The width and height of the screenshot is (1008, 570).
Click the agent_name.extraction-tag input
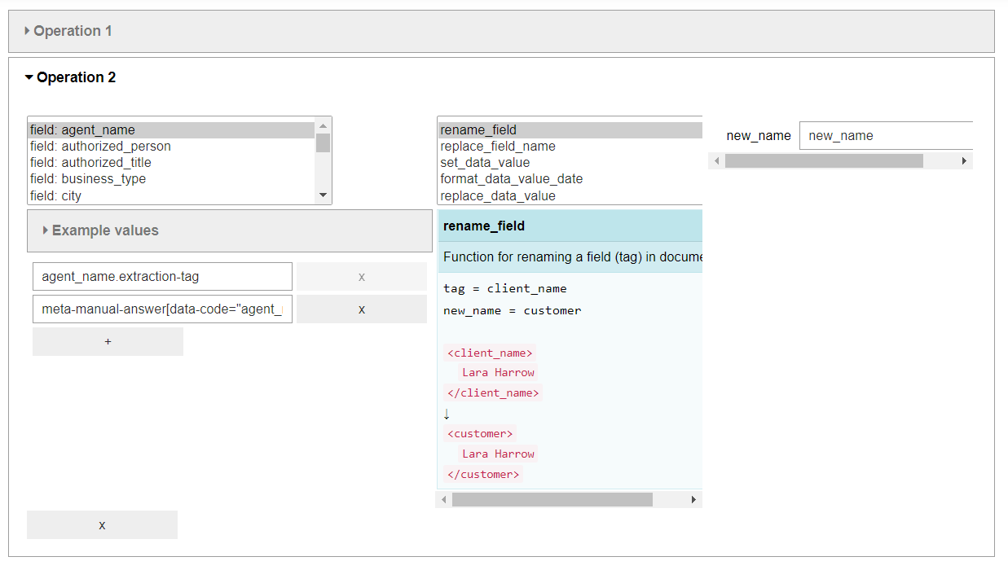point(162,277)
